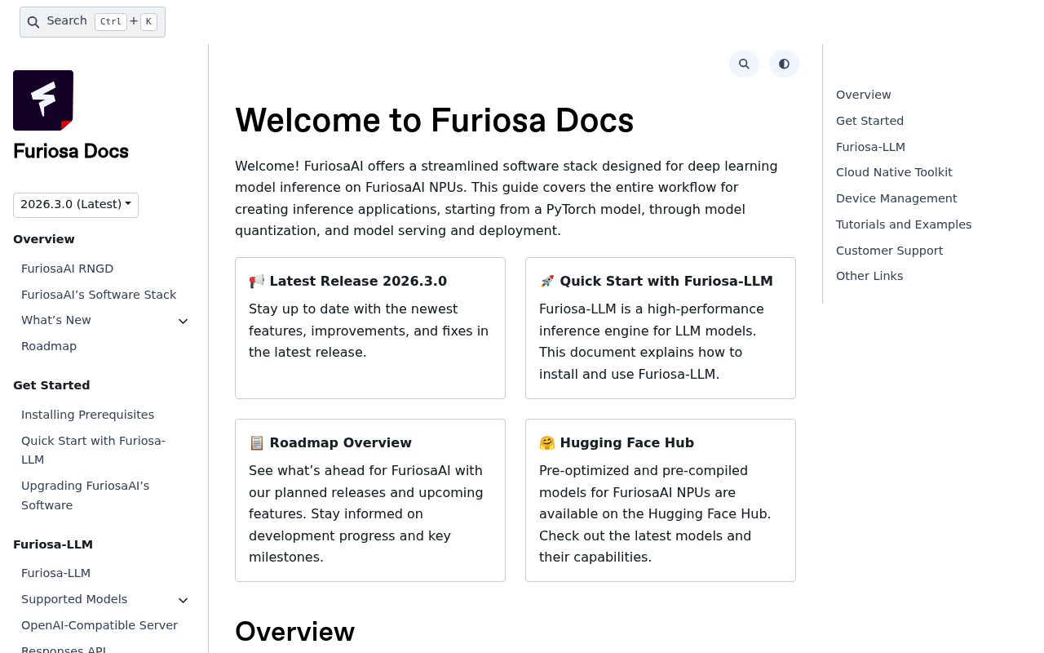Image resolution: width=1044 pixels, height=653 pixels.
Task: Jump to Get Started in right contents
Action: pos(869,121)
